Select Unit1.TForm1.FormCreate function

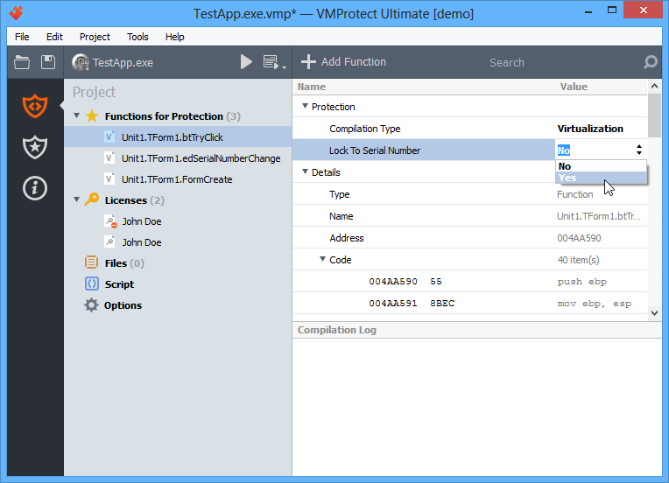click(x=176, y=179)
